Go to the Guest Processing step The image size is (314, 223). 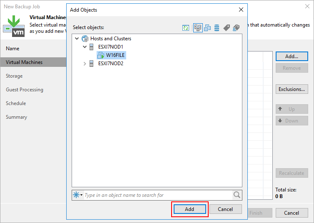point(25,90)
